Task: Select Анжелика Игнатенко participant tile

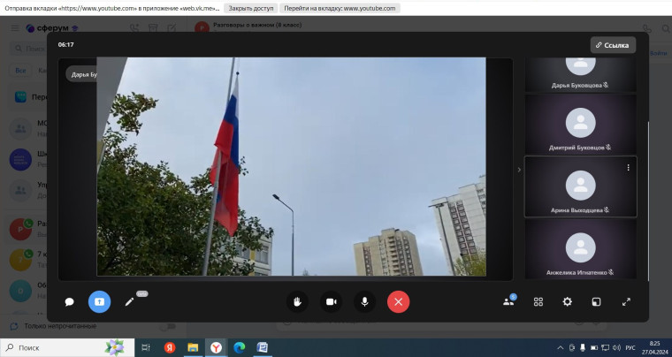Action: [x=580, y=249]
